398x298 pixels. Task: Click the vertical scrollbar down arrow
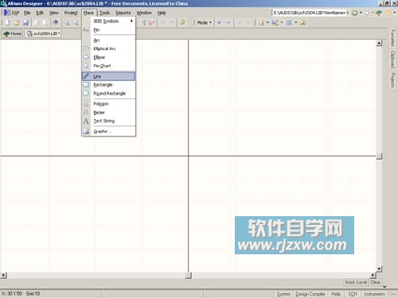pos(379,269)
